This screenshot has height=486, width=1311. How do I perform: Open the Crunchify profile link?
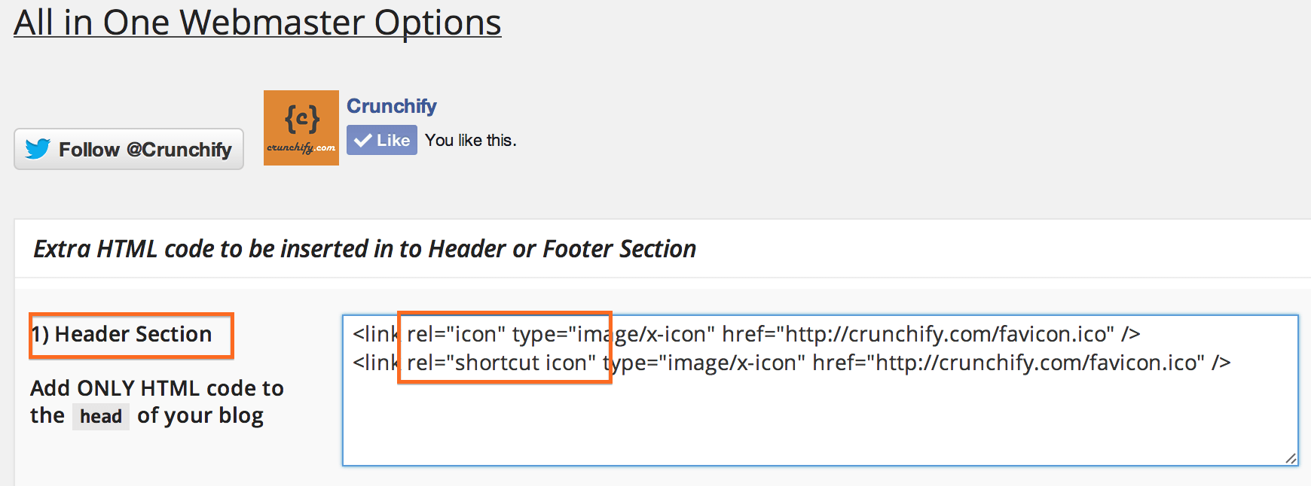[x=391, y=105]
